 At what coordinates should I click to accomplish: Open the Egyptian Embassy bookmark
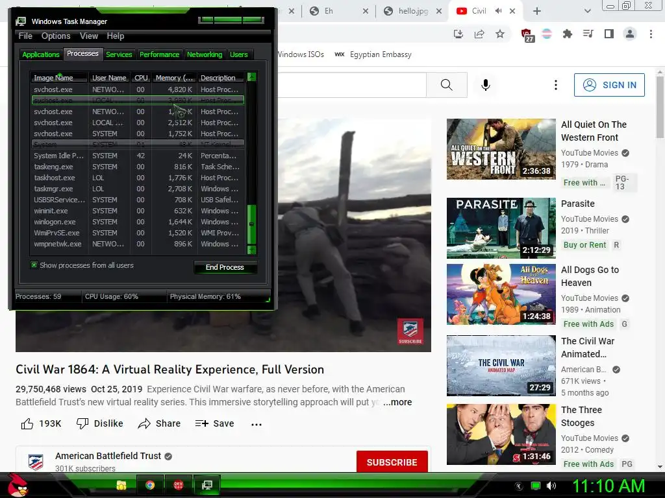click(x=373, y=54)
